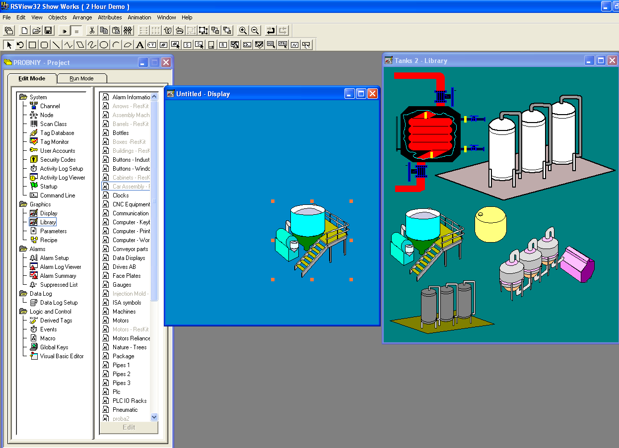
Task: Click the Cut scissors icon
Action: [x=92, y=30]
